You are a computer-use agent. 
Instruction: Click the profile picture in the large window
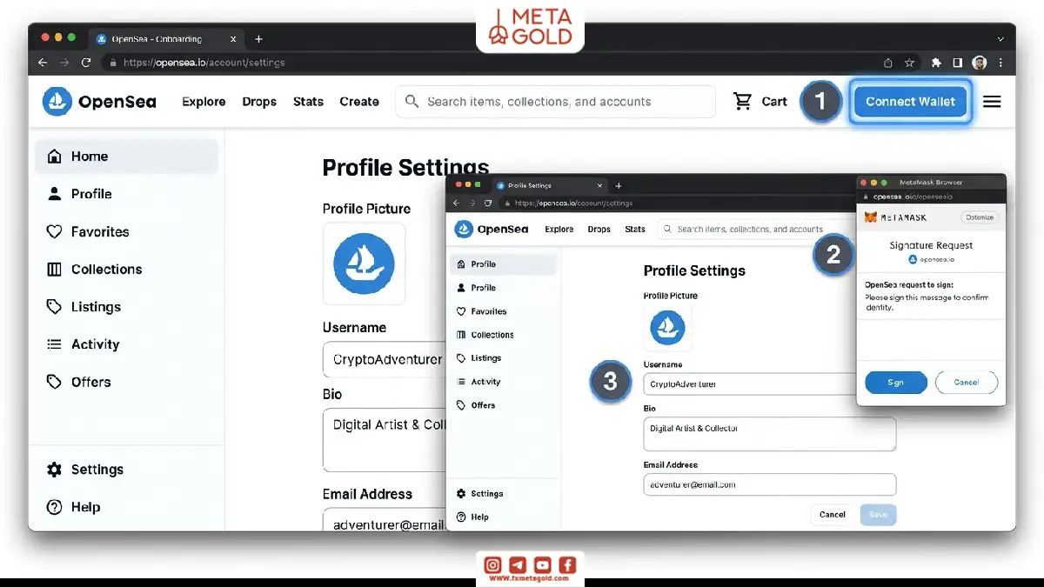(364, 263)
